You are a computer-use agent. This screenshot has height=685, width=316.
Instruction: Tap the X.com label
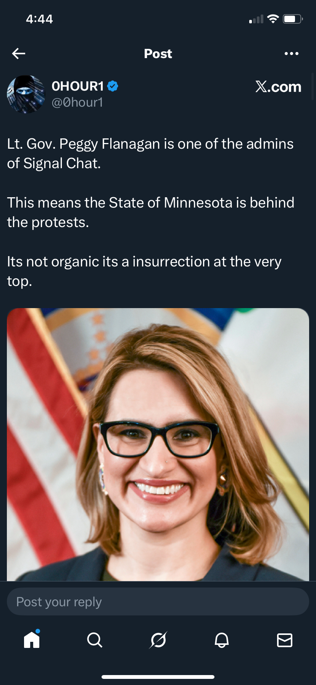pos(278,87)
